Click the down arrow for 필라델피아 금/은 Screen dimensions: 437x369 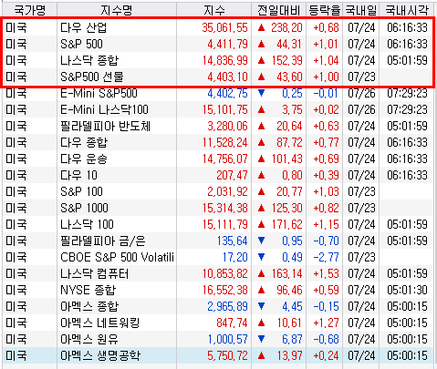point(261,241)
